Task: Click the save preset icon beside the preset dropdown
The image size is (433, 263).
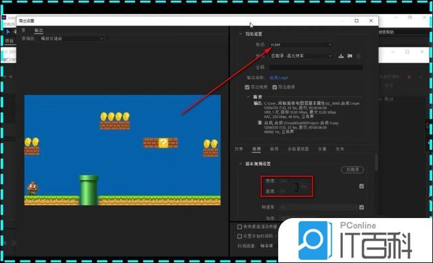Action: coord(341,56)
